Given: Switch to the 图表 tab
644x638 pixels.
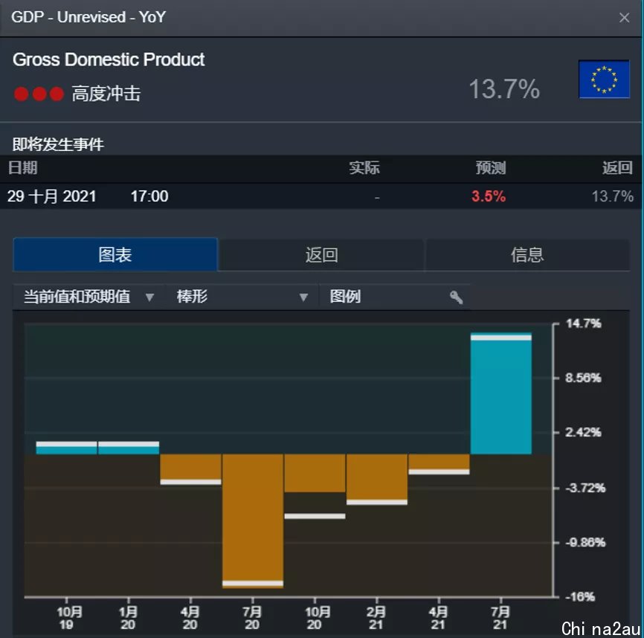Looking at the screenshot, I should [115, 254].
